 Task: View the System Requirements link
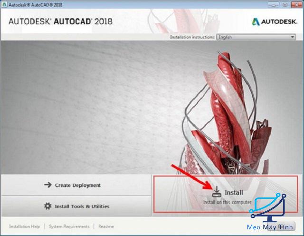pyautogui.click(x=69, y=226)
